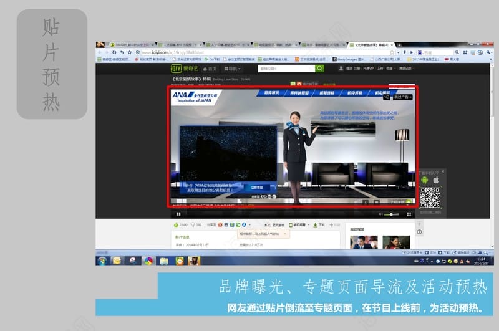The width and height of the screenshot is (499, 331).
Task: Click the lightning bolt icon in browser toolbar
Action: click(x=405, y=52)
